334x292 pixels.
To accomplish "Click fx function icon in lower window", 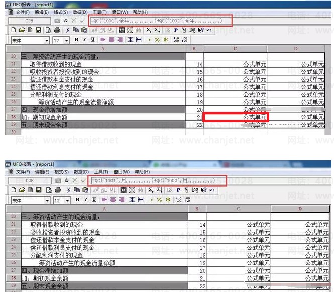I will tap(66, 181).
